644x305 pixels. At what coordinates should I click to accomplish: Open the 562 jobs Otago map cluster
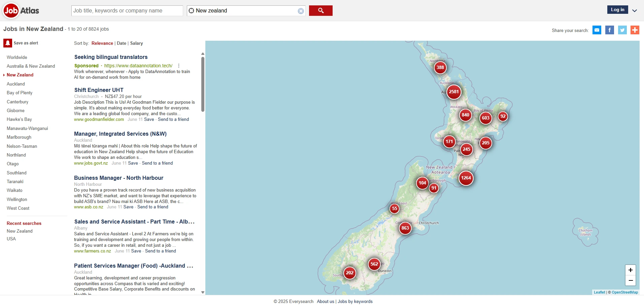374,264
